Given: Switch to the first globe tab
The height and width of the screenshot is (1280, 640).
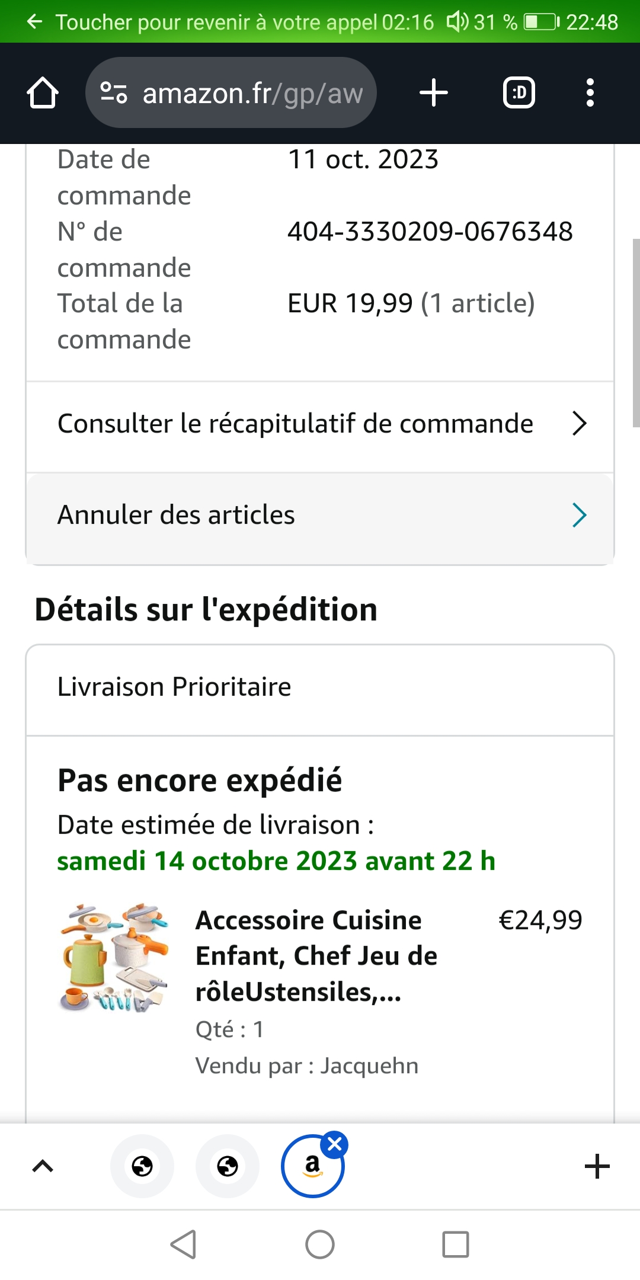Looking at the screenshot, I should [x=142, y=1166].
